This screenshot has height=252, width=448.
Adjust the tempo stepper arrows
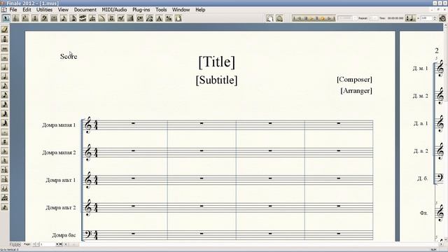[x=435, y=18]
